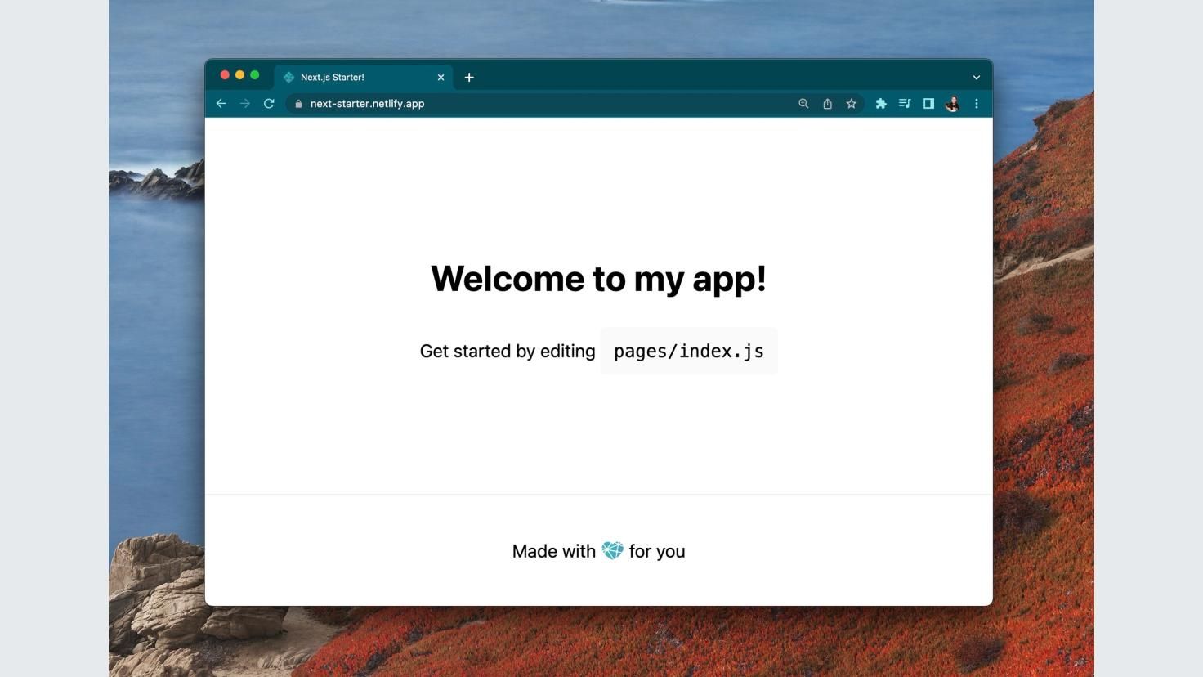Maximize the window with the green button

click(255, 75)
